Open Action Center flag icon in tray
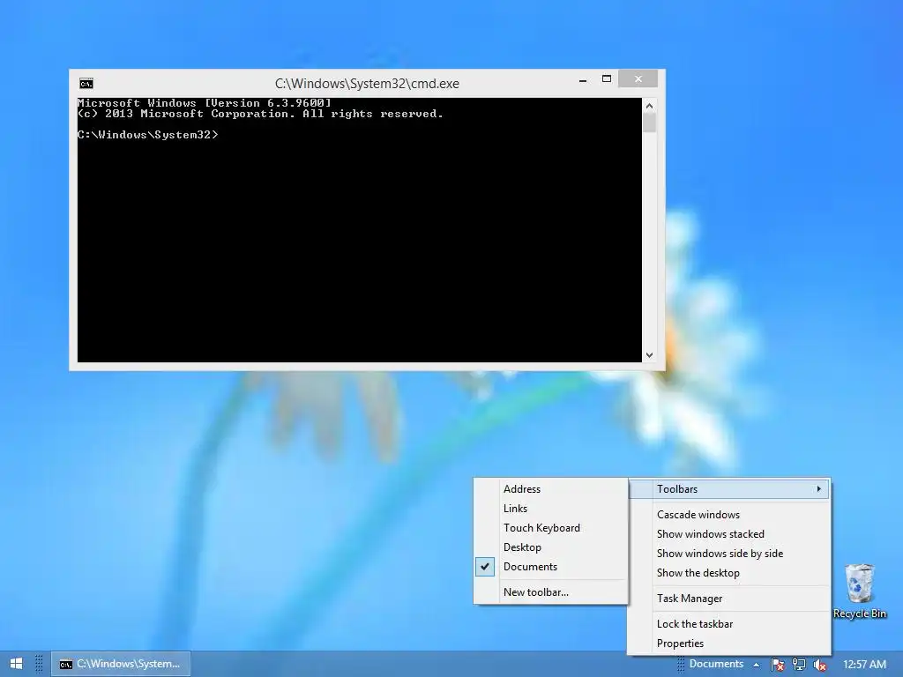The width and height of the screenshot is (903, 677). tap(777, 665)
